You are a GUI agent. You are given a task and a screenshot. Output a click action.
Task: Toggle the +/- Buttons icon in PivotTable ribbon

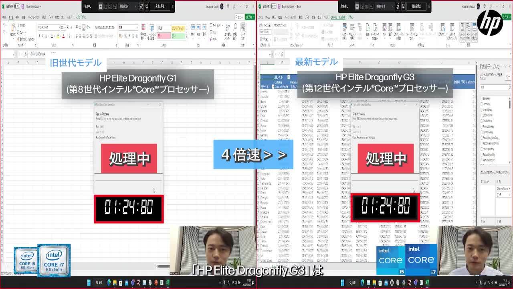(x=468, y=31)
